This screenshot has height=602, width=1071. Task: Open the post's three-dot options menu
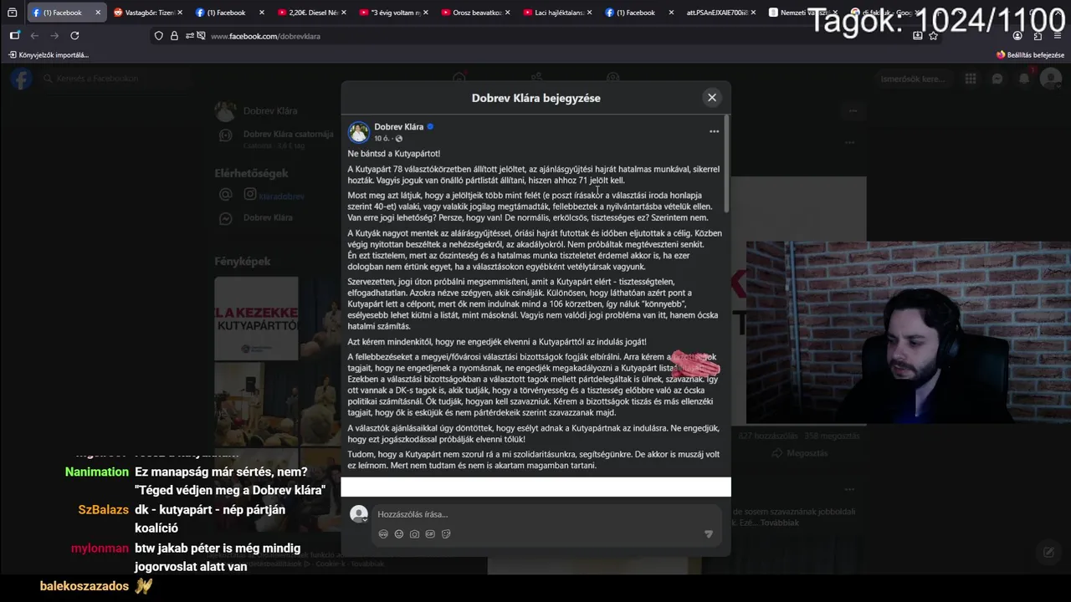pyautogui.click(x=714, y=131)
